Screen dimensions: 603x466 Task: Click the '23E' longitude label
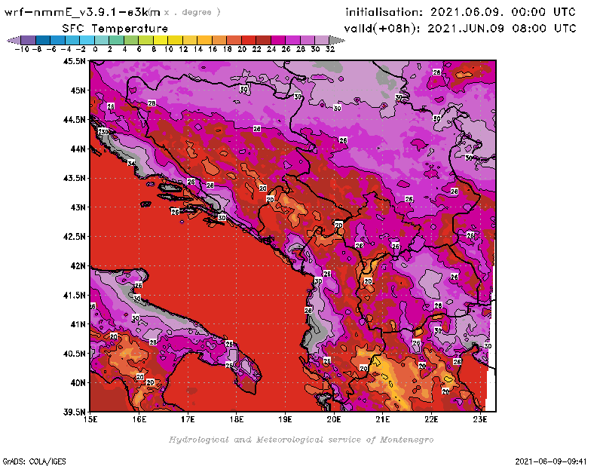(480, 419)
